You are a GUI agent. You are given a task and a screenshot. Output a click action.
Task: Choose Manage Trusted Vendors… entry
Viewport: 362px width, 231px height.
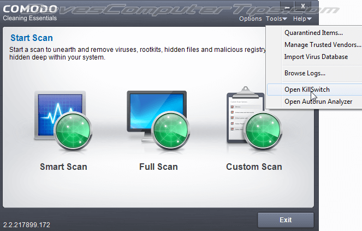(x=314, y=45)
